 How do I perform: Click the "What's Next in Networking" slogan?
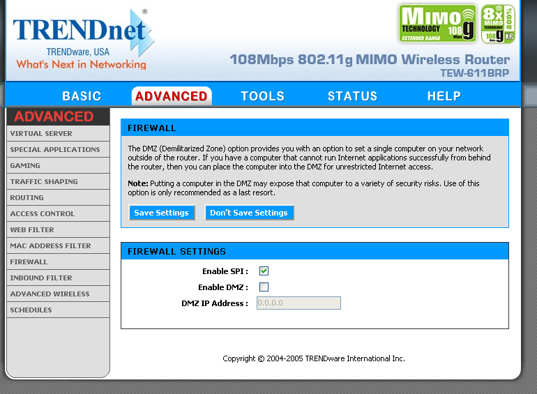point(81,64)
